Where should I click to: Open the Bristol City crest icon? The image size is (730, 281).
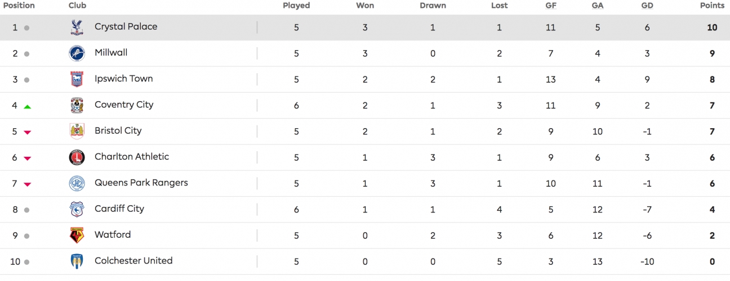tap(77, 131)
